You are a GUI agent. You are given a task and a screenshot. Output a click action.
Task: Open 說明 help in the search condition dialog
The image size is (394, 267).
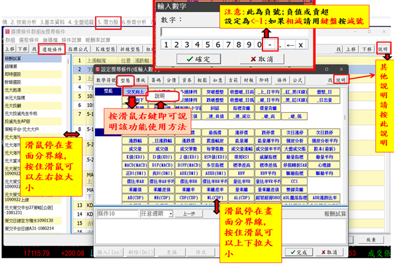click(341, 79)
